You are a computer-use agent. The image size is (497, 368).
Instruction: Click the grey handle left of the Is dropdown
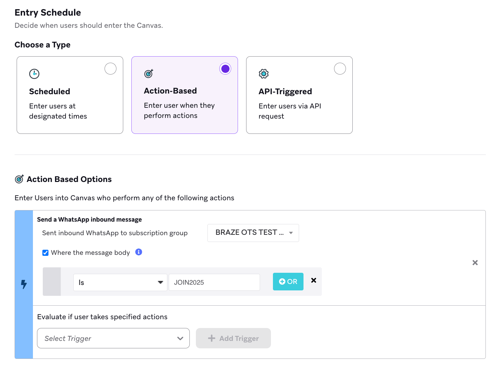(52, 282)
